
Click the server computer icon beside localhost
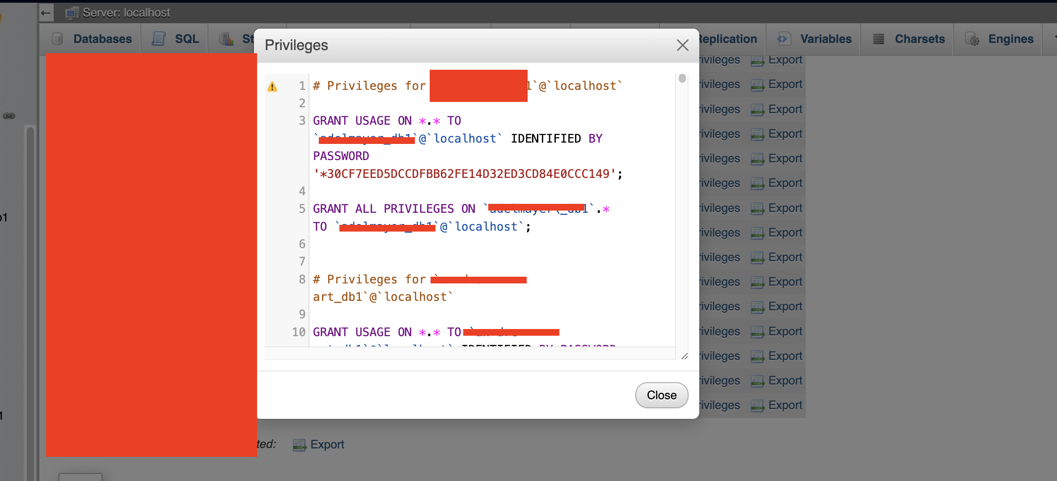point(72,13)
